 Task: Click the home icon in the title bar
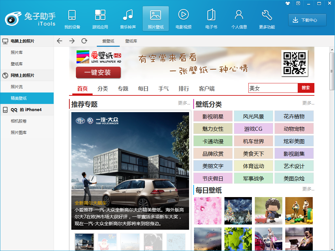[288, 4]
